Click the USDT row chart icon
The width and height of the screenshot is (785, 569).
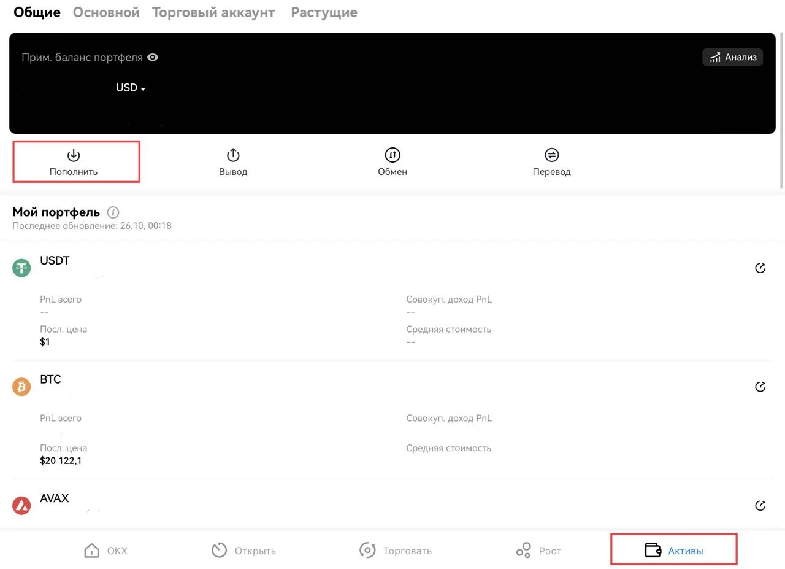pyautogui.click(x=760, y=268)
